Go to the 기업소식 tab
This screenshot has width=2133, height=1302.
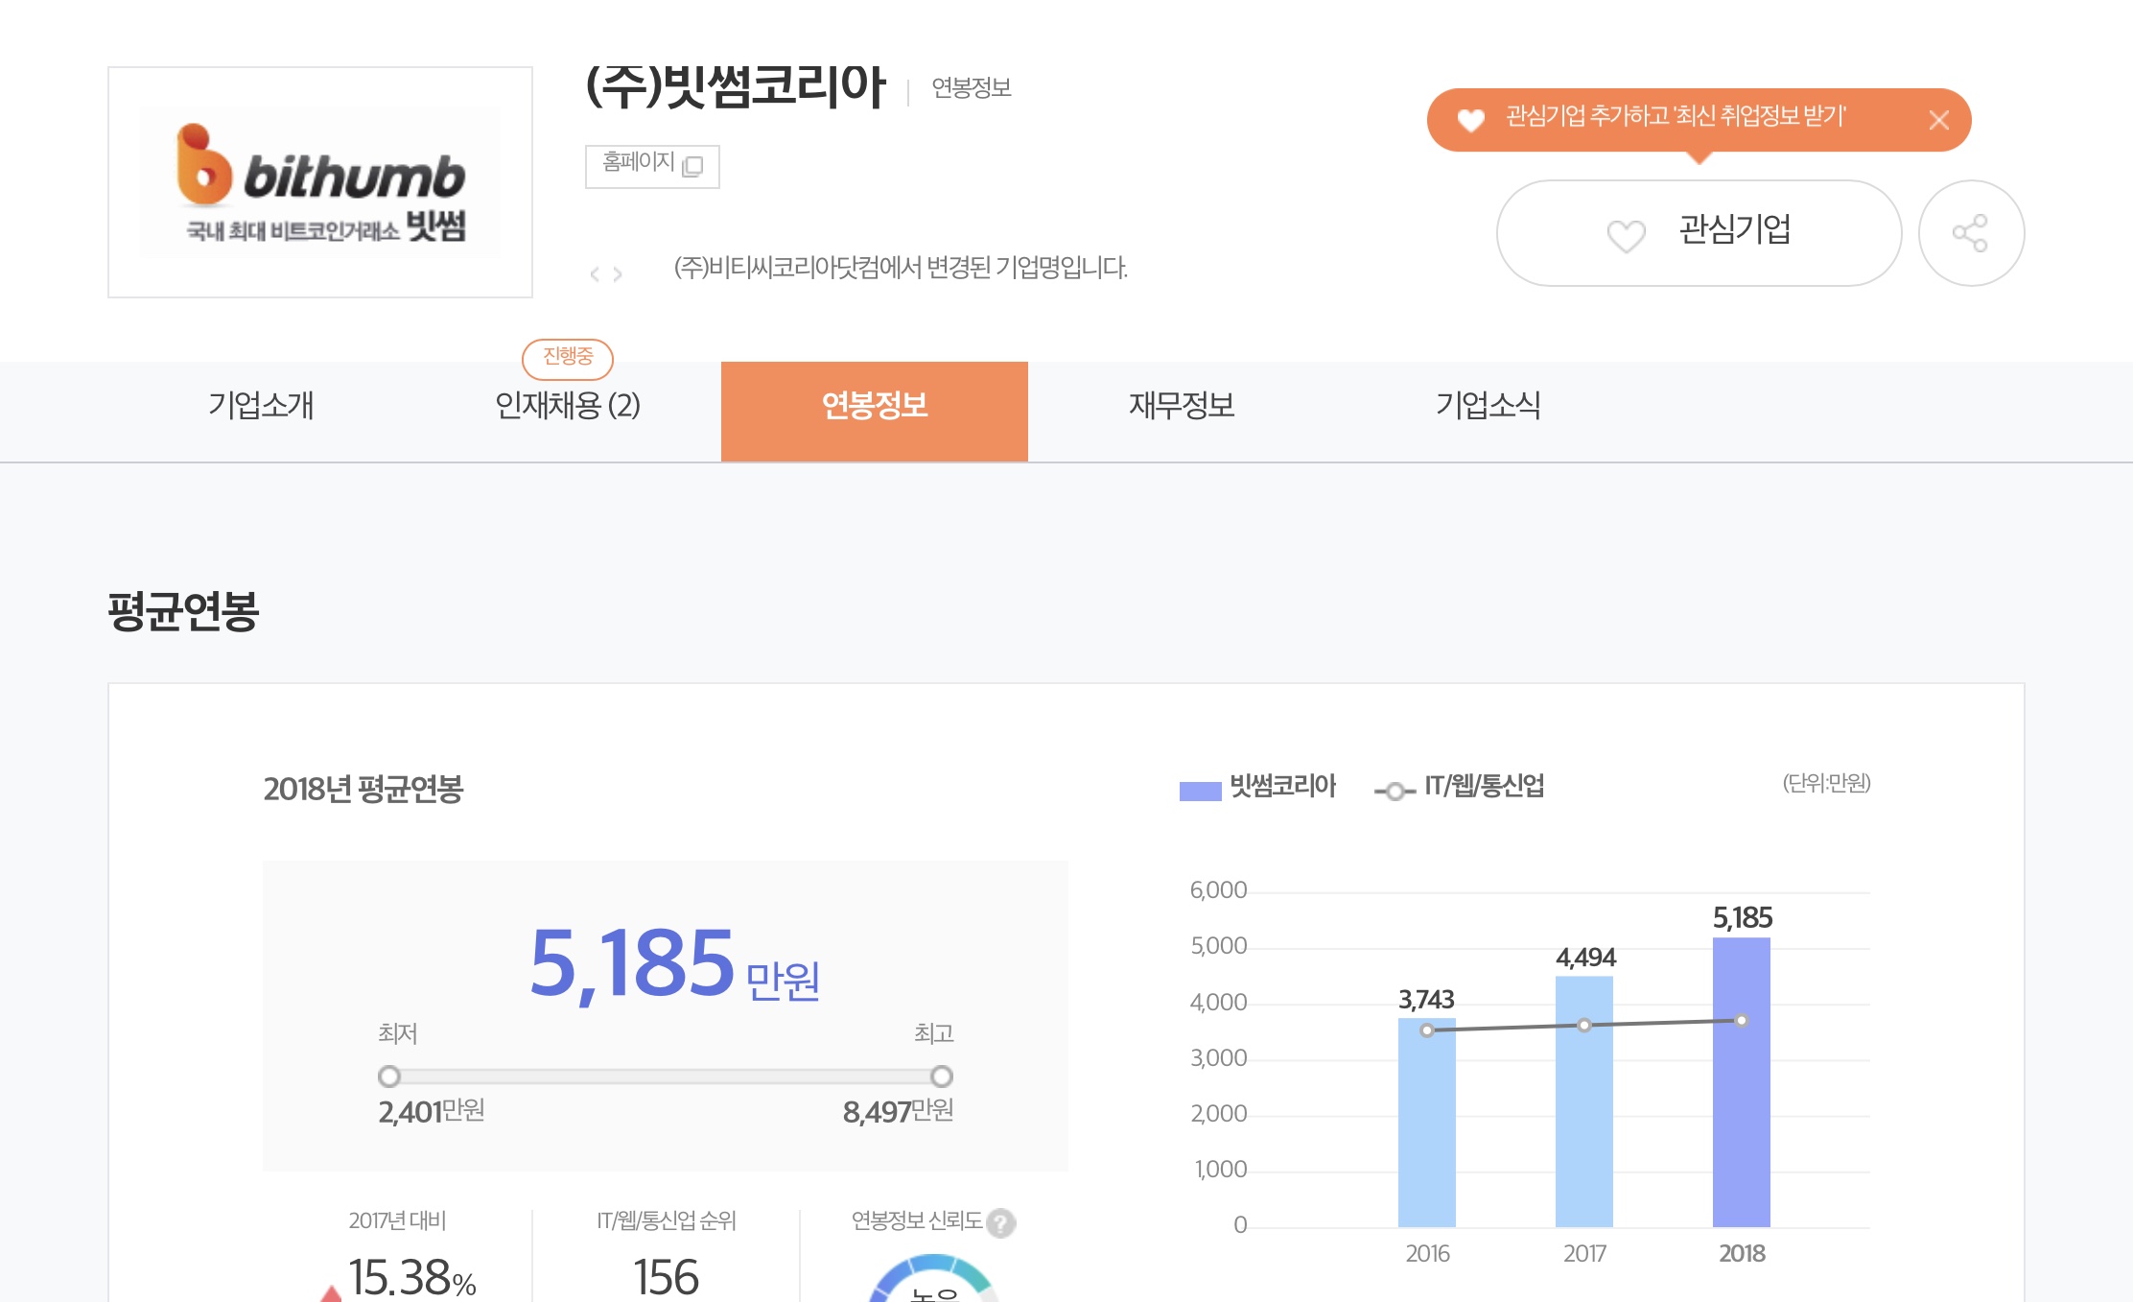click(x=1488, y=406)
